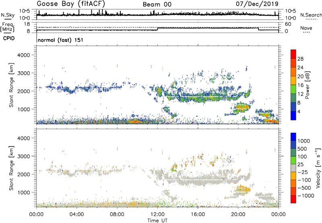Click the gray segment of the velocity colorbar

(293, 168)
